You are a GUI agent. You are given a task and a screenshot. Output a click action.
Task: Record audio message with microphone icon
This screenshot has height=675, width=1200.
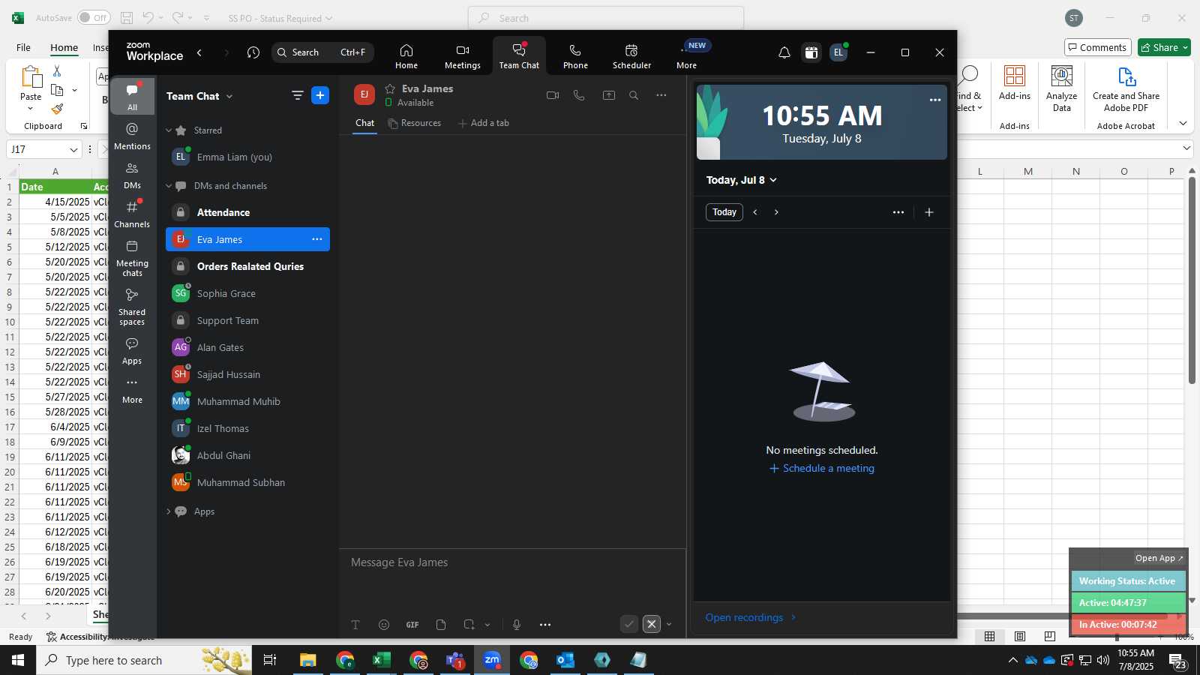(x=517, y=625)
